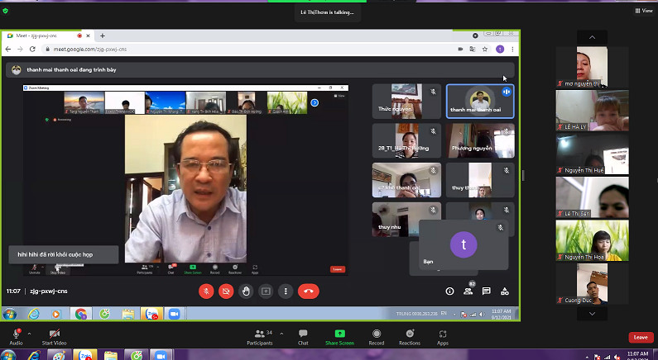Image resolution: width=658 pixels, height=360 pixels.
Task: Open Meet's three-dot more options
Action: [286, 291]
